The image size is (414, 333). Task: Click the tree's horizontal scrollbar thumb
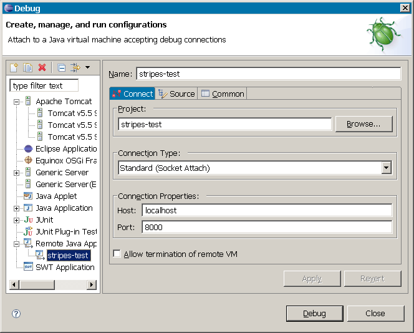click(37, 285)
